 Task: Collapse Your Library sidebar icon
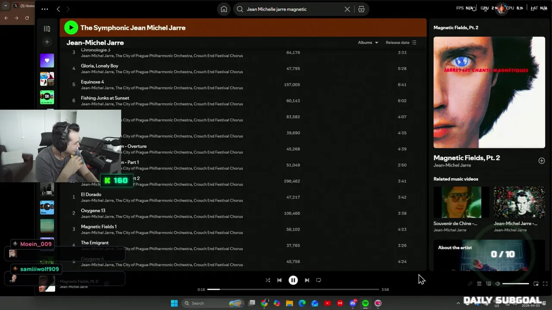click(x=47, y=28)
